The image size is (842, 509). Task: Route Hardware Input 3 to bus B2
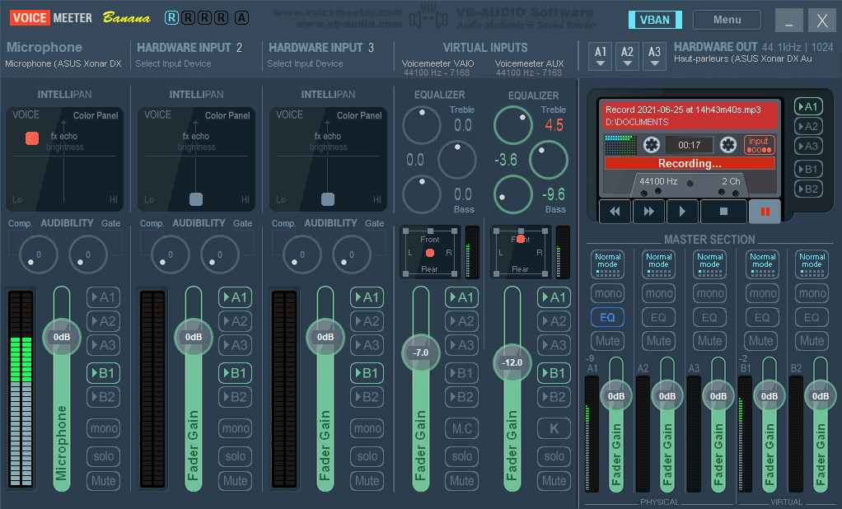367,397
